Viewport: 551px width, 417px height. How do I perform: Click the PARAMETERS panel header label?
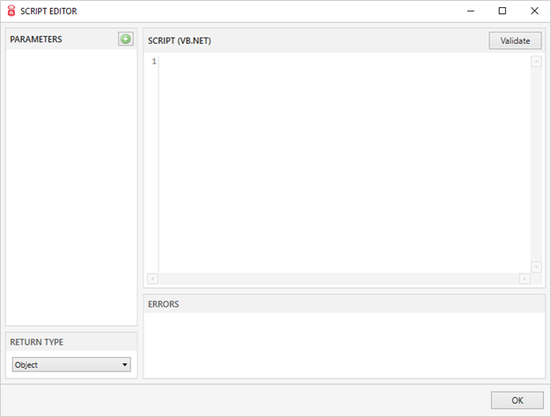click(x=36, y=40)
